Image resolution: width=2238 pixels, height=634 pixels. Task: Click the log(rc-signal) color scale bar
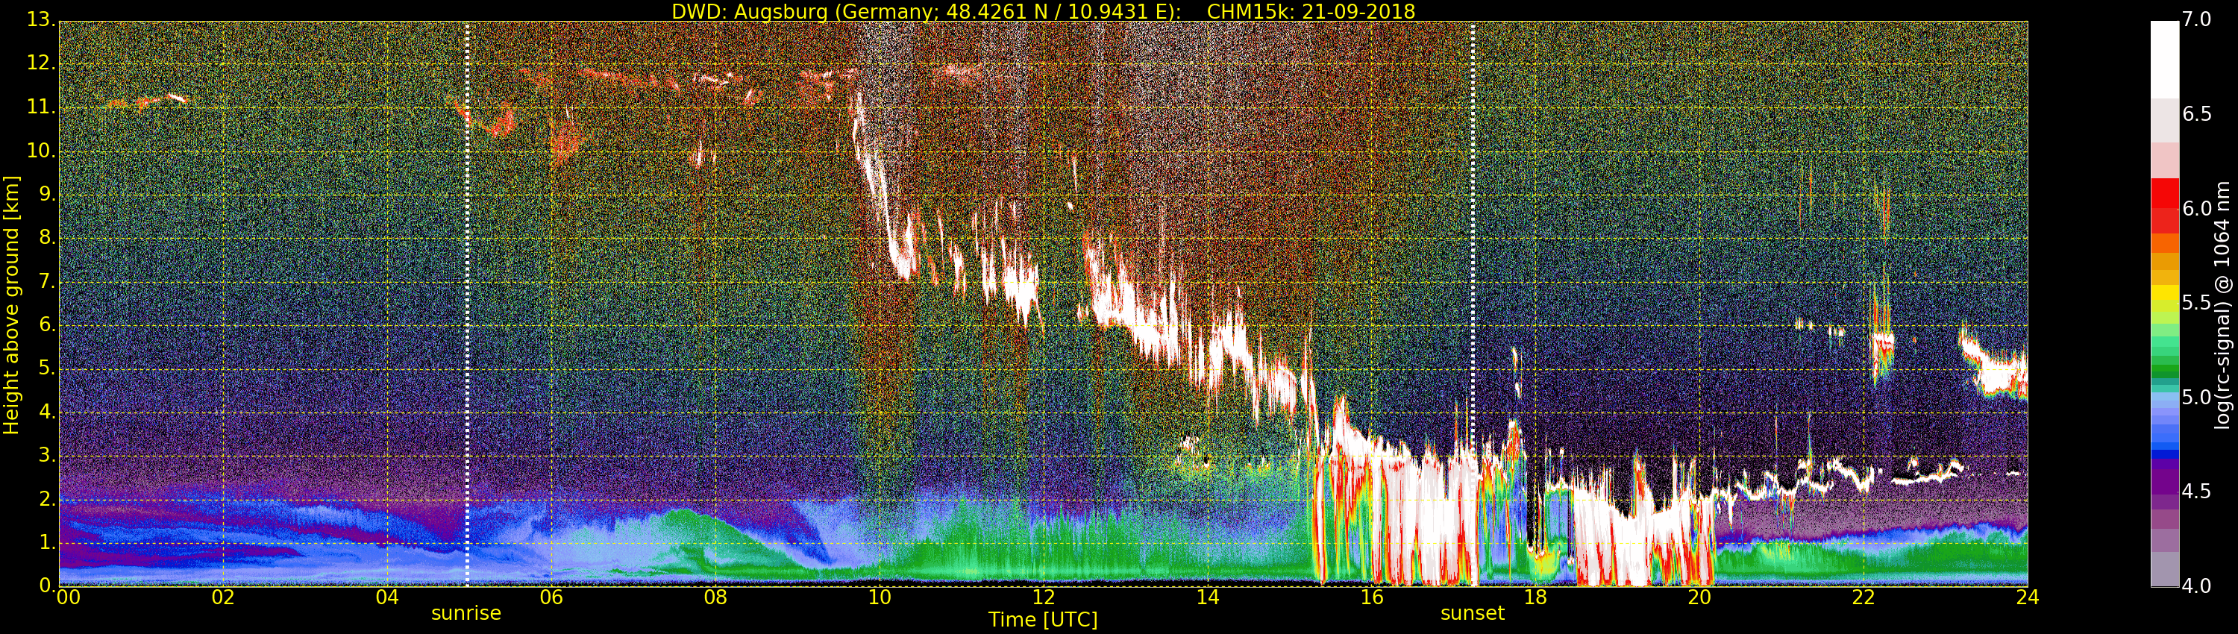coord(2164,304)
